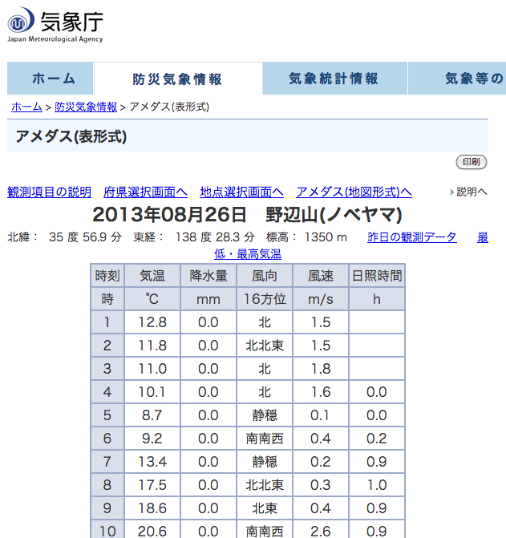Open アメダス(地図形式)へ link
This screenshot has width=506, height=538.
pos(354,192)
